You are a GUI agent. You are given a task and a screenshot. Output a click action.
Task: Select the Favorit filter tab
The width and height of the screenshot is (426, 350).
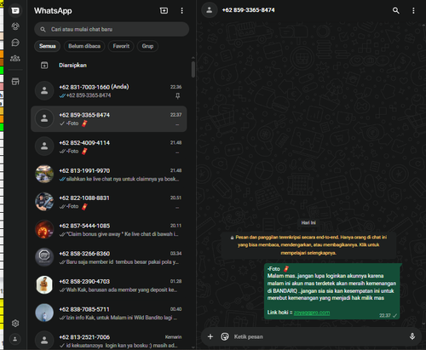pyautogui.click(x=121, y=46)
